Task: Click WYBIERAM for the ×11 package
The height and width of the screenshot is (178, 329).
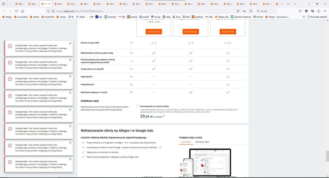Action: tap(229, 32)
